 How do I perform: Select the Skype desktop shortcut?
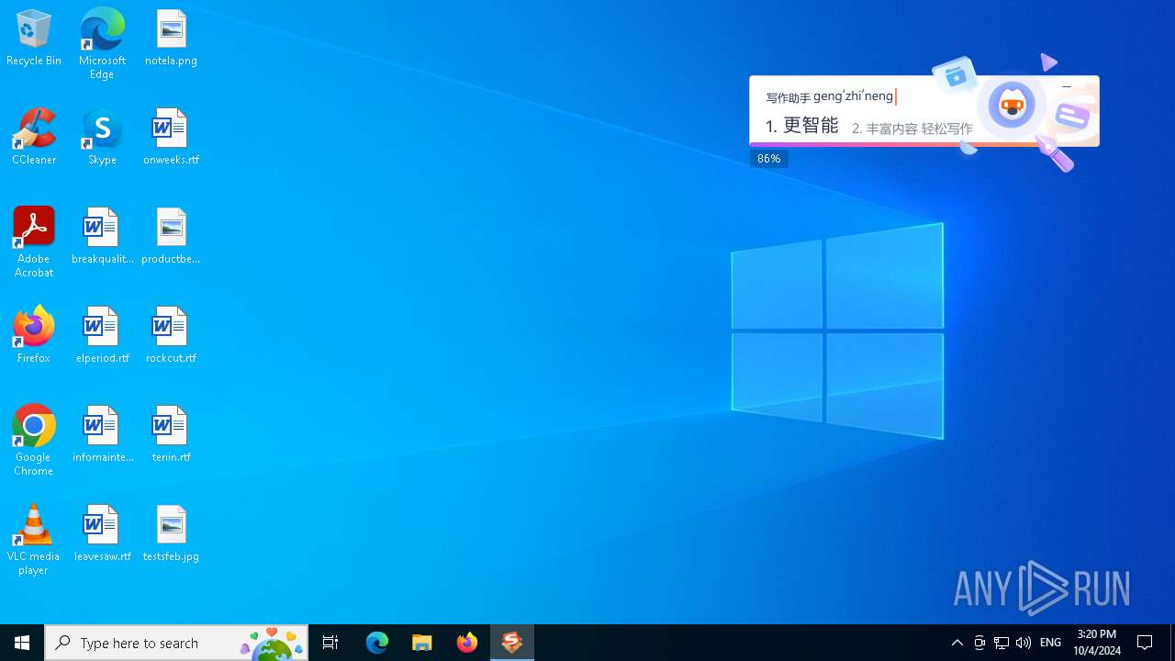click(102, 138)
